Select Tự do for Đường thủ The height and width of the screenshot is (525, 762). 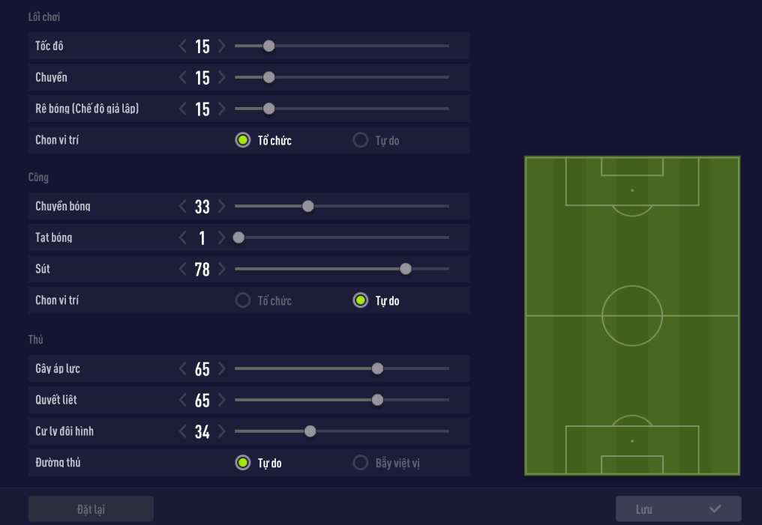pos(243,463)
